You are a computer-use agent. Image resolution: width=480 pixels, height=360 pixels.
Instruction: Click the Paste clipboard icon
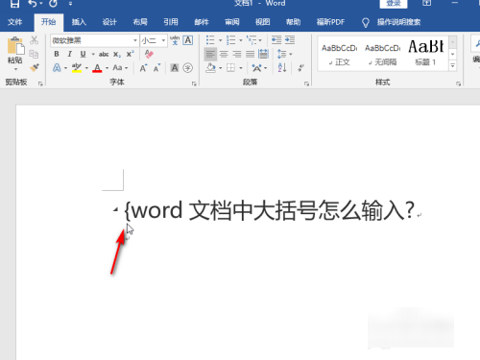point(15,46)
